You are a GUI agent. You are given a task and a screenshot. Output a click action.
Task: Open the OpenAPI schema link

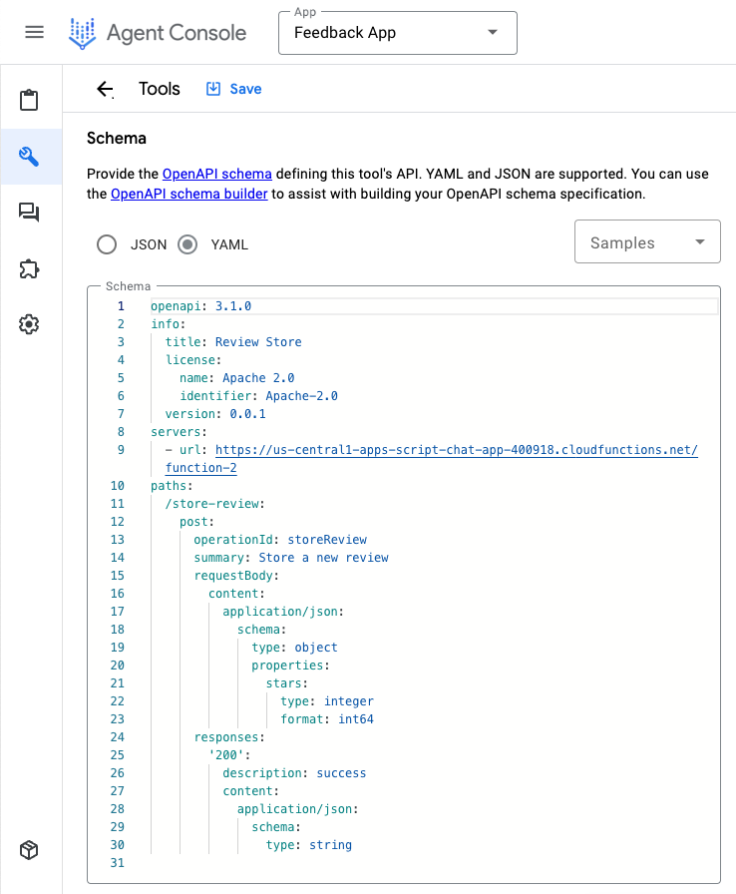click(x=216, y=174)
